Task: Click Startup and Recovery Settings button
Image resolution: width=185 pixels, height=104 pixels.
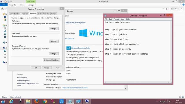Action: (54, 54)
